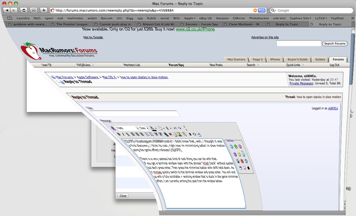Redo the last edit in the editor

pyautogui.click(x=180, y=128)
